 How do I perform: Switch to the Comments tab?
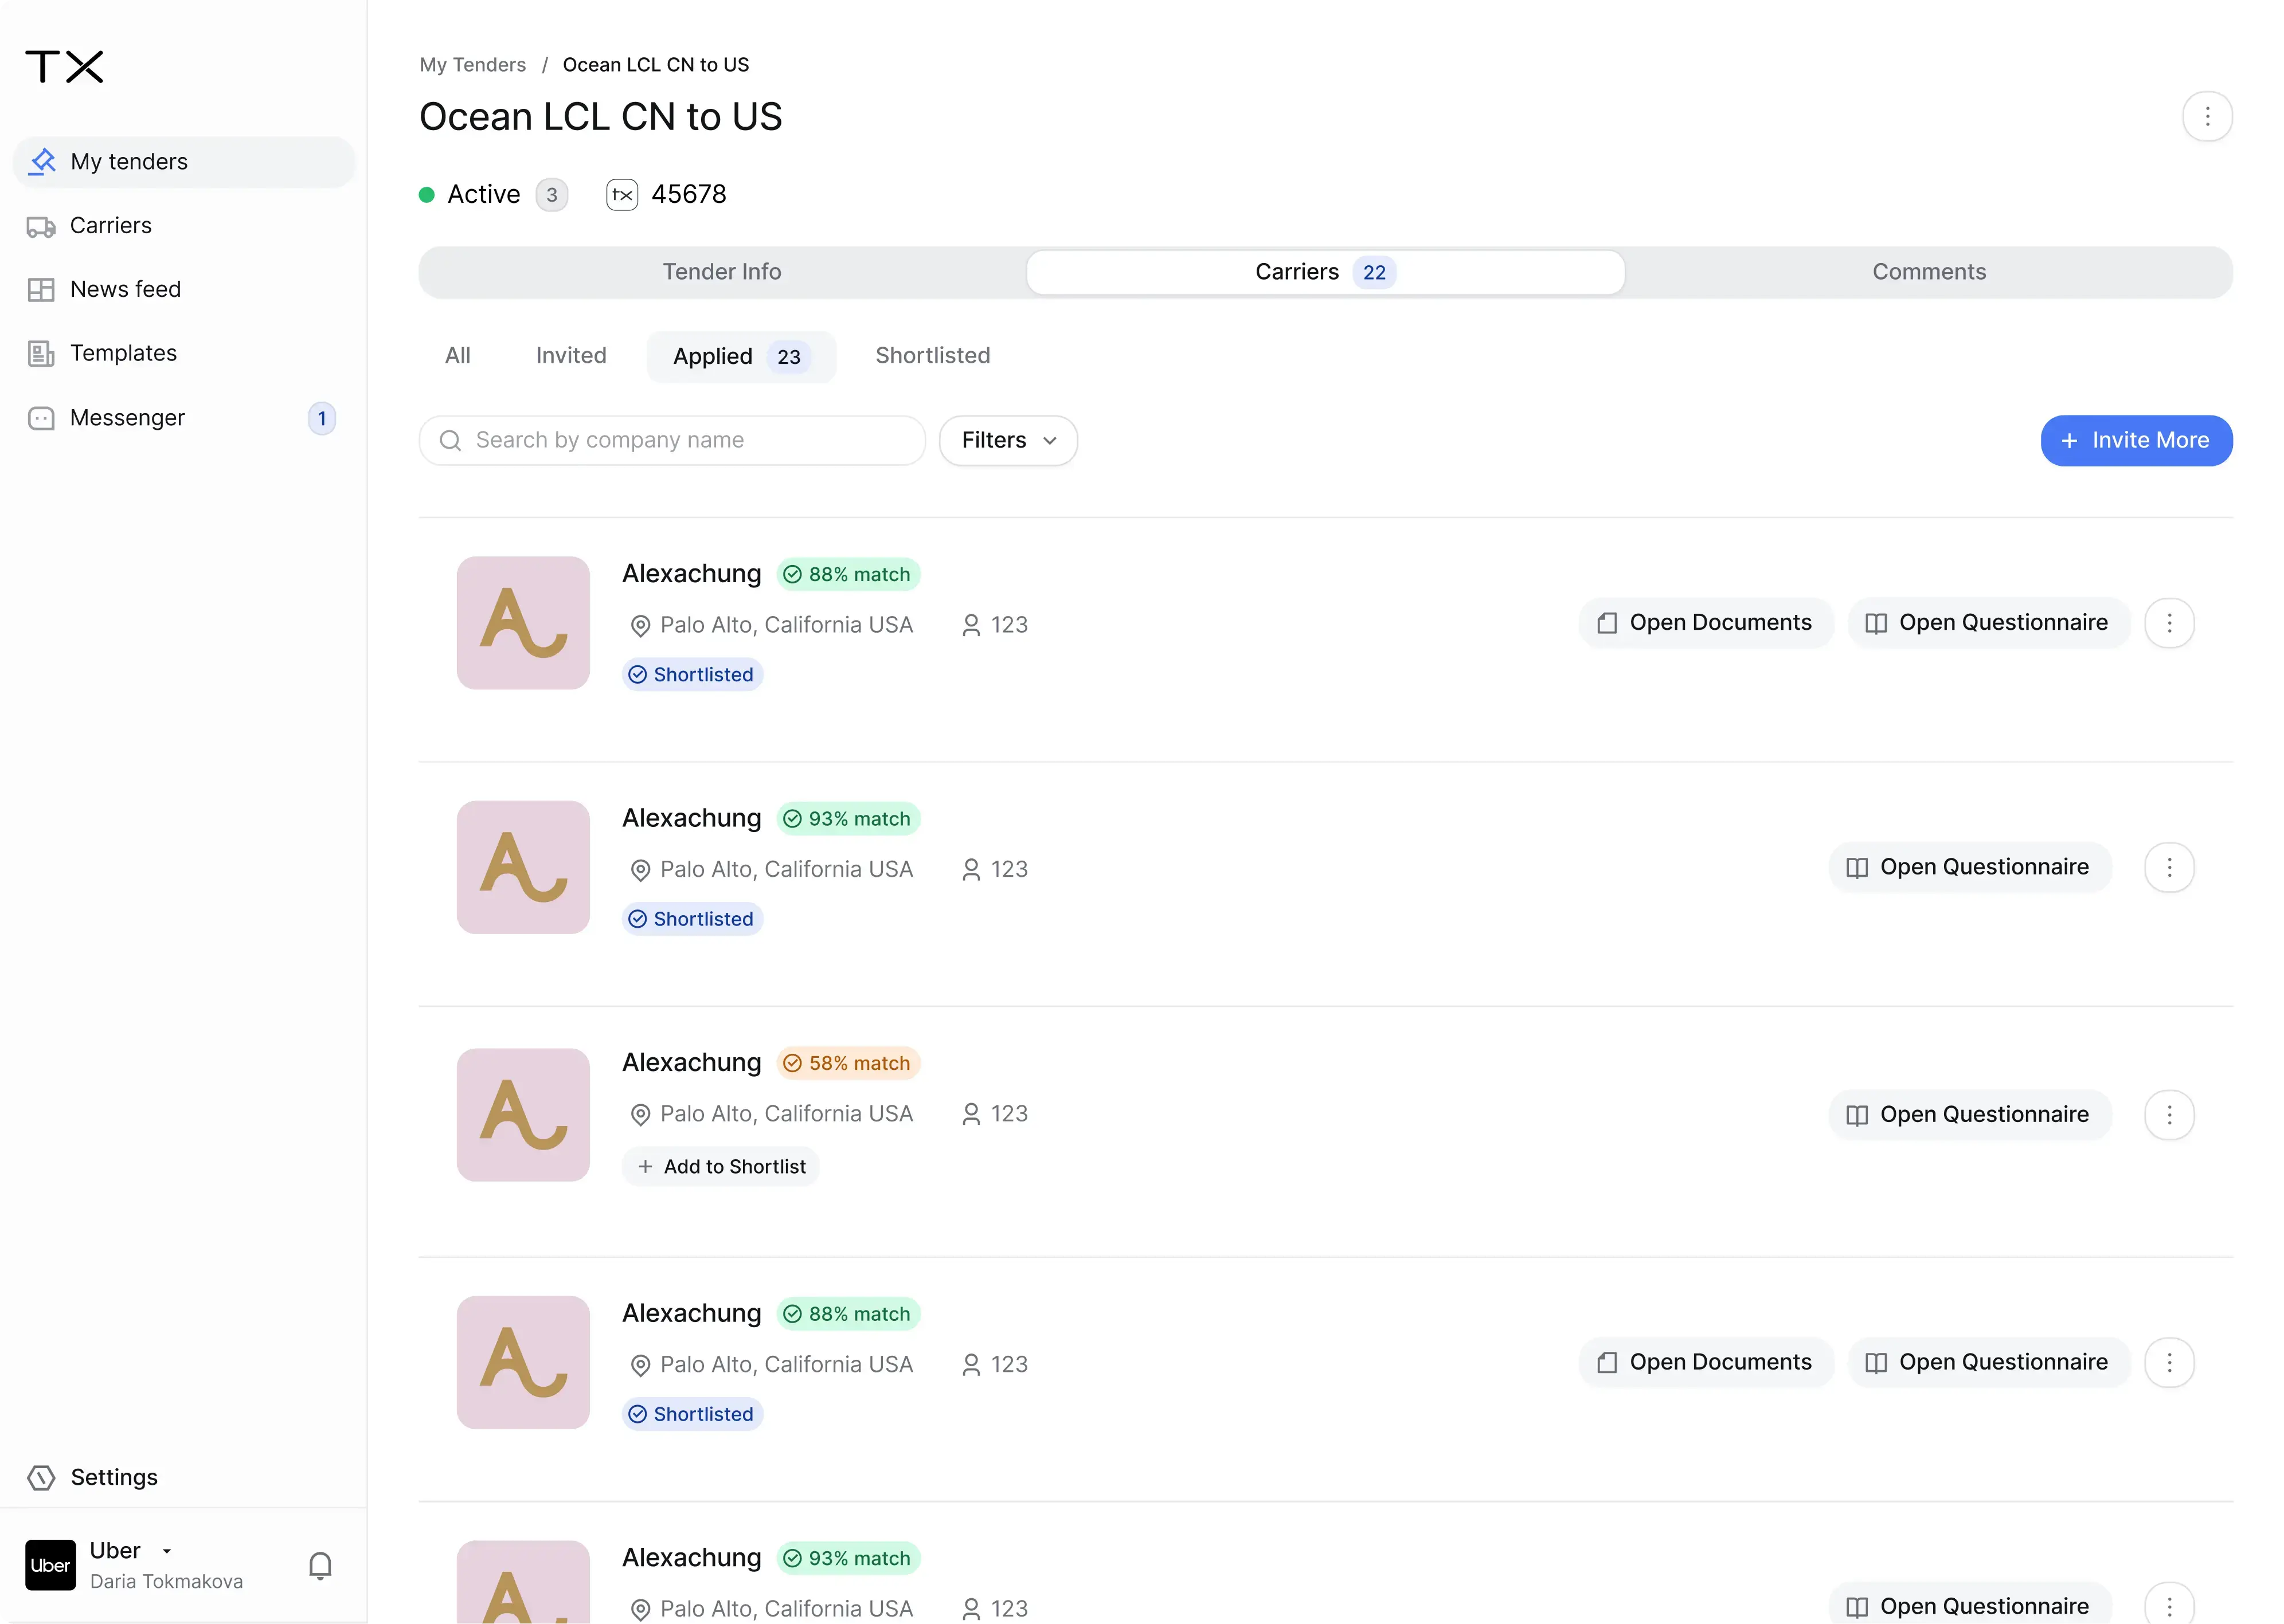point(1928,272)
